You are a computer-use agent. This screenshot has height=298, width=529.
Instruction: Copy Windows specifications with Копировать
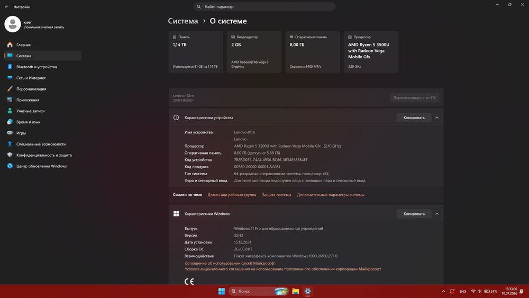[414, 214]
